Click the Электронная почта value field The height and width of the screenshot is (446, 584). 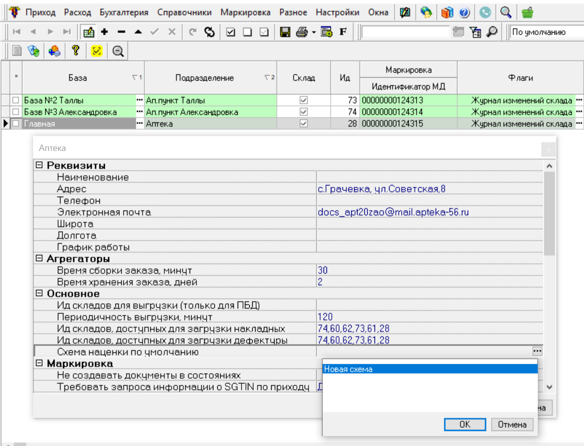tap(429, 212)
